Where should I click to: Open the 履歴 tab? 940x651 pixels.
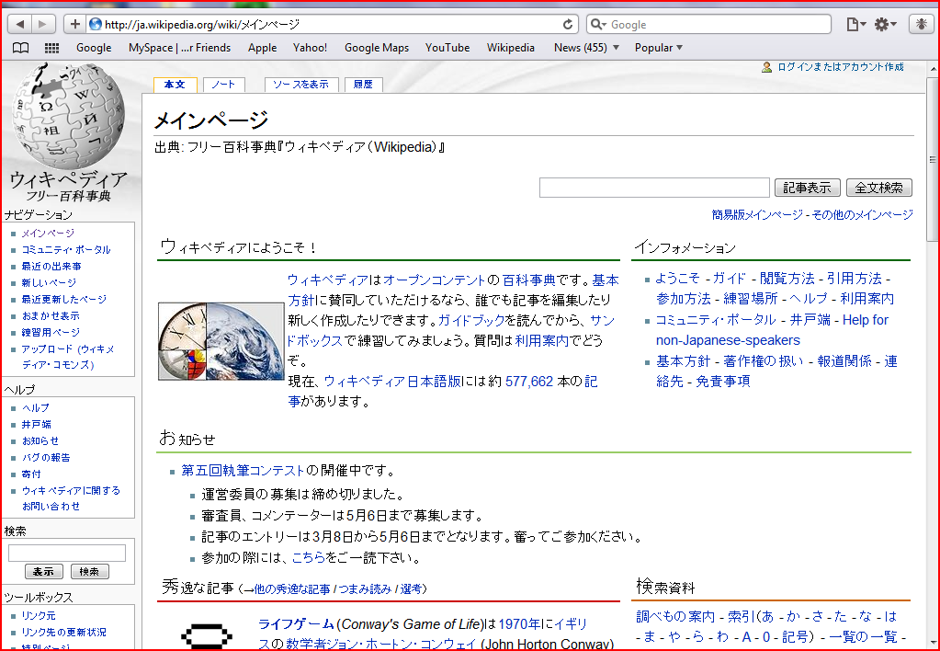[x=363, y=85]
